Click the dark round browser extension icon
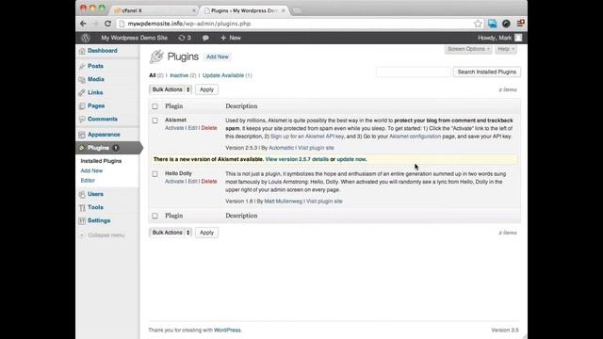 (506, 24)
